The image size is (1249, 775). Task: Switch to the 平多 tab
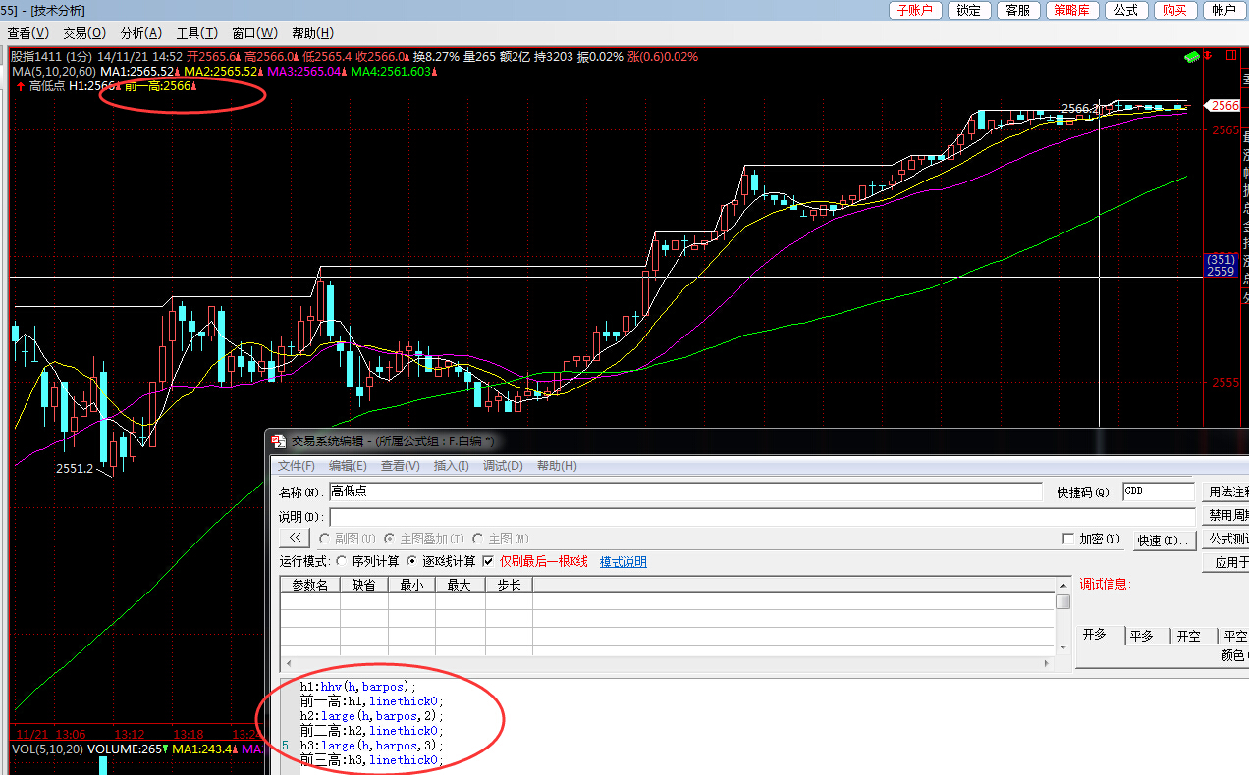point(1141,636)
